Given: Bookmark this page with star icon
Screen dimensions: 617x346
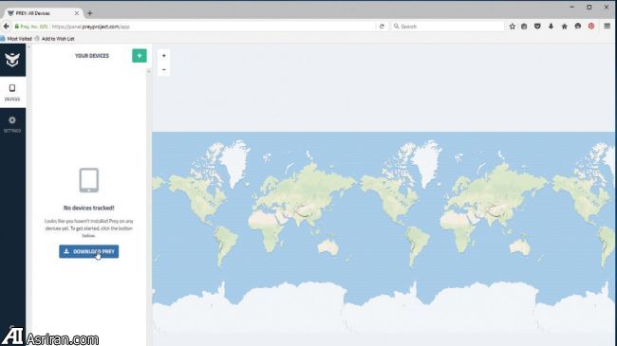Looking at the screenshot, I should [x=512, y=27].
